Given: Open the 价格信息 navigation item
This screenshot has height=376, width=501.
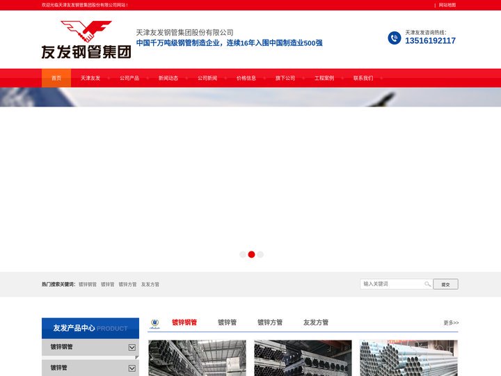Looking at the screenshot, I should coord(246,78).
